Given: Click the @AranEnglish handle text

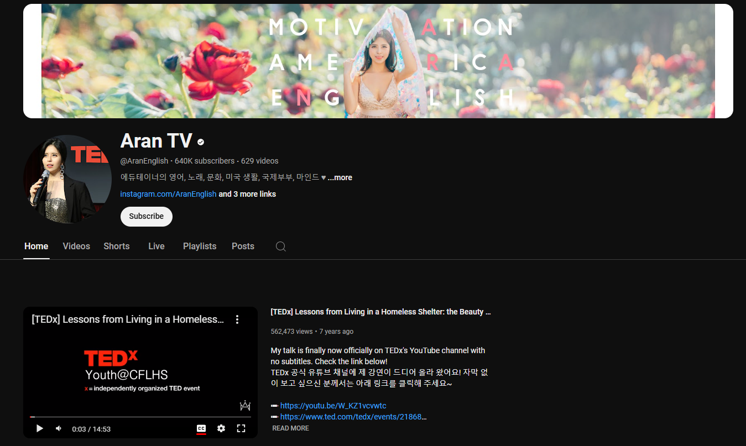Looking at the screenshot, I should [x=144, y=161].
